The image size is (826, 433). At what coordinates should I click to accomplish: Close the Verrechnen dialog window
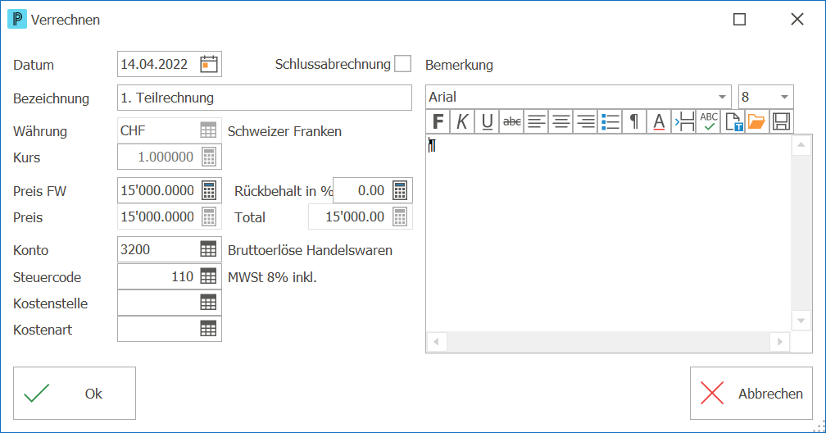click(797, 20)
